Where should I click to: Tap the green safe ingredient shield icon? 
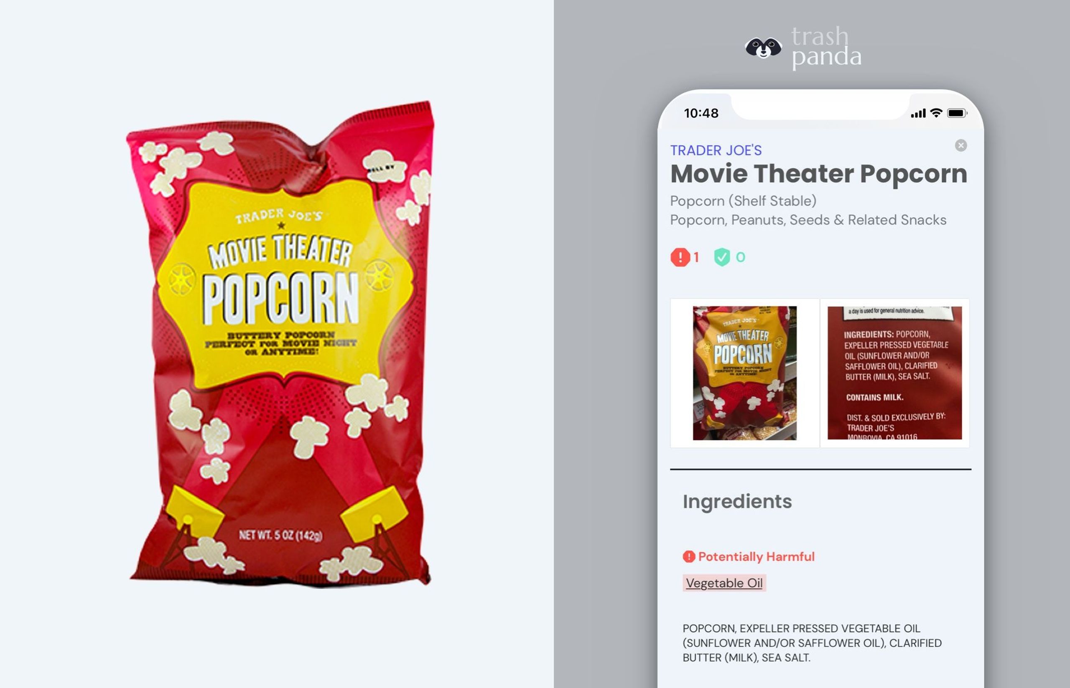click(x=721, y=257)
